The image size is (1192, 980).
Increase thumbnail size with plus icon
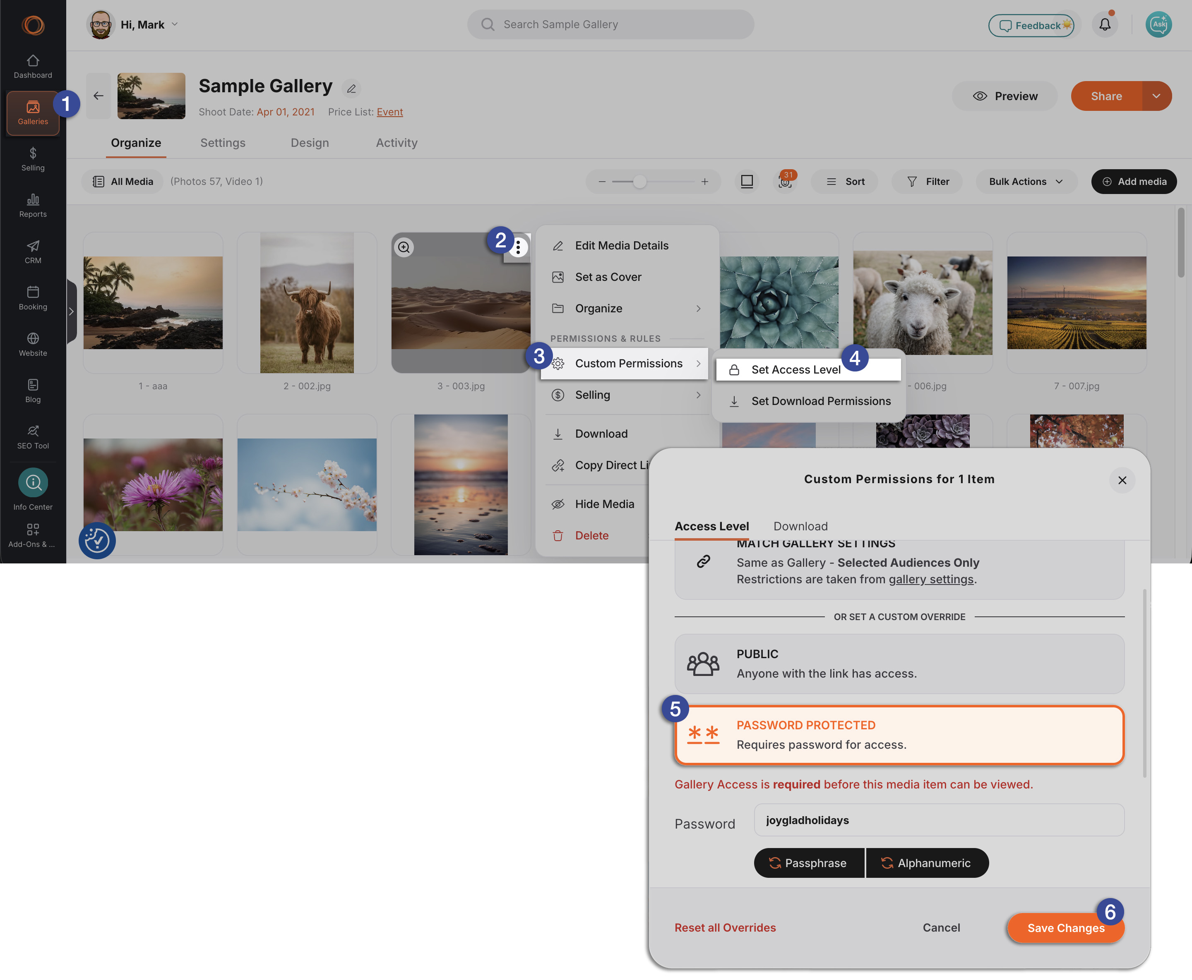point(705,182)
